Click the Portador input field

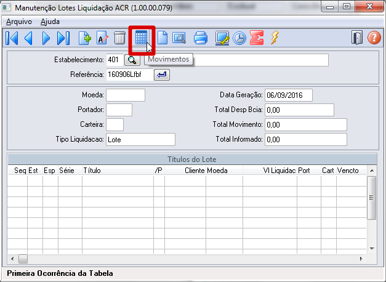coord(119,110)
